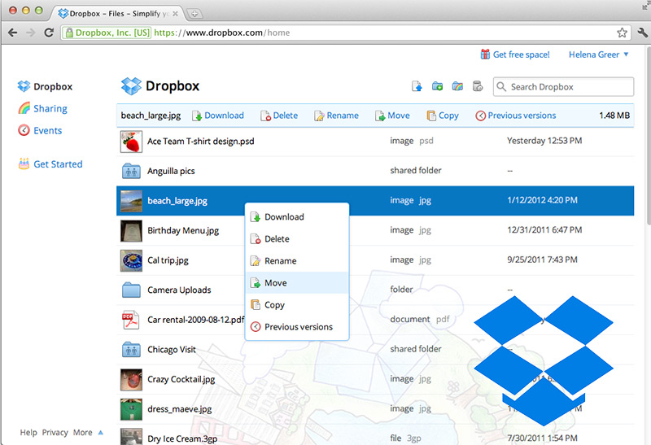Click the browser reload icon
The width and height of the screenshot is (651, 445).
coord(49,33)
